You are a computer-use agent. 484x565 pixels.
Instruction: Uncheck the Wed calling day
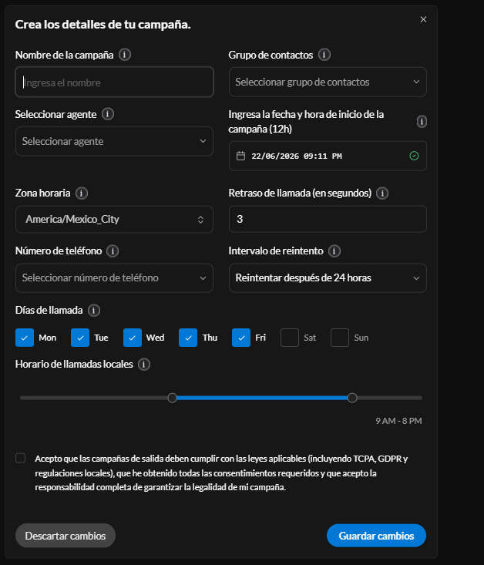point(133,338)
